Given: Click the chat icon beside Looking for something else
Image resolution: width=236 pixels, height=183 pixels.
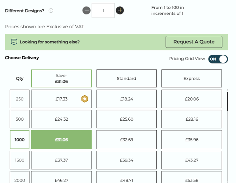Looking at the screenshot, I should 14,42.
